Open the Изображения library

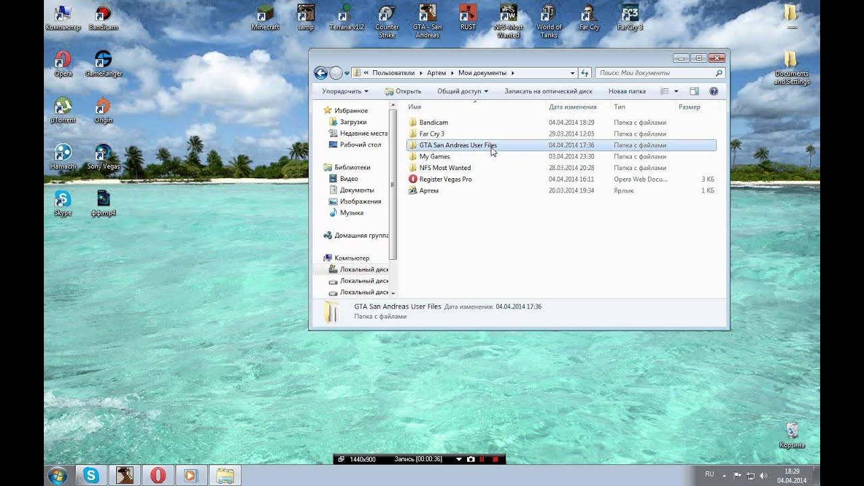[x=355, y=201]
